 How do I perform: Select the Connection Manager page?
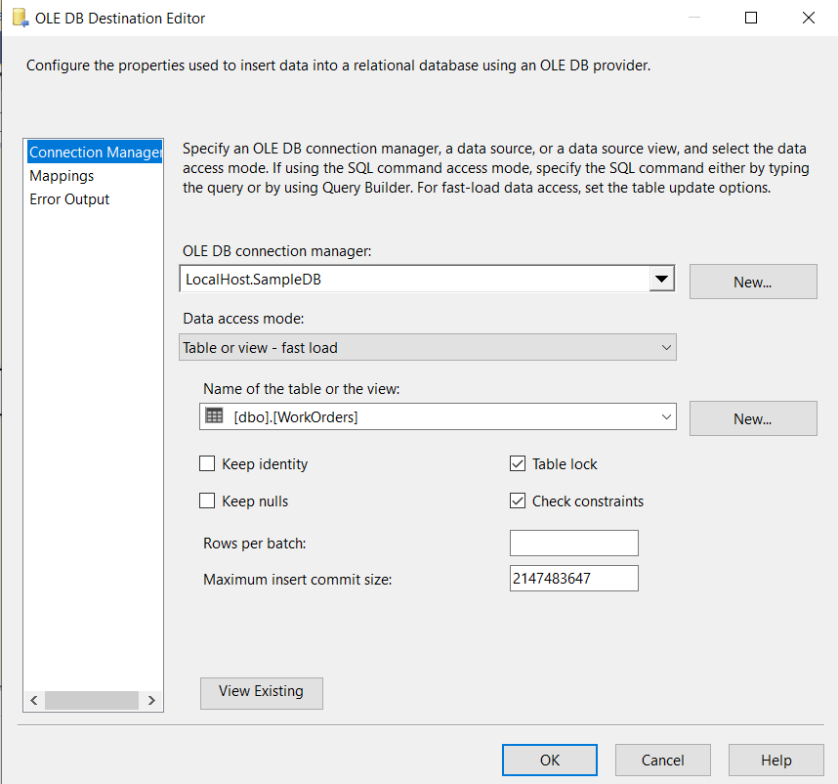point(94,152)
